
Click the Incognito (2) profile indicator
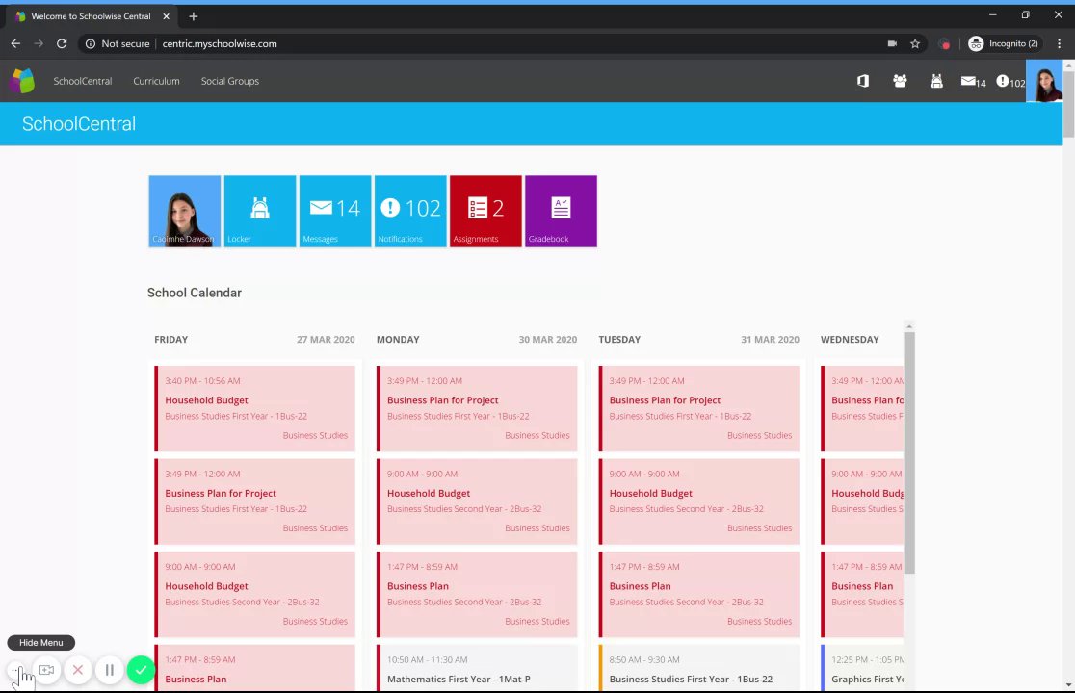tap(1003, 43)
